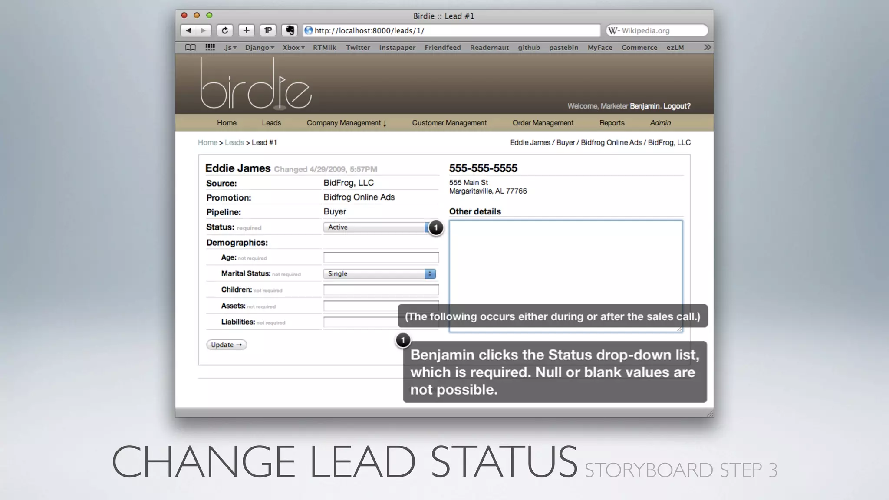Image resolution: width=889 pixels, height=500 pixels.
Task: Click the birdie logo
Action: coord(256,83)
